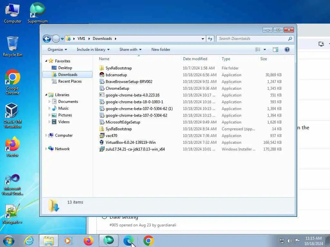Collapse the Favorites tree section
The image size is (330, 247).
click(46, 61)
